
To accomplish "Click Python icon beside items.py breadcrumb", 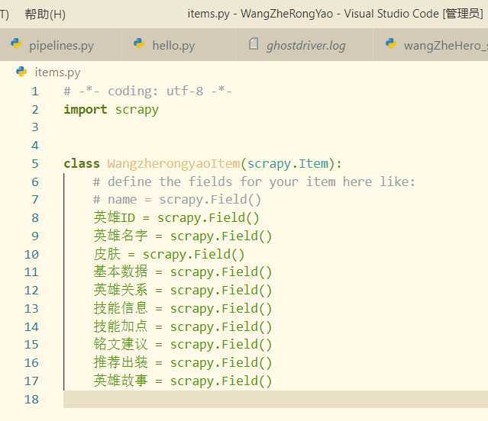I will point(21,72).
